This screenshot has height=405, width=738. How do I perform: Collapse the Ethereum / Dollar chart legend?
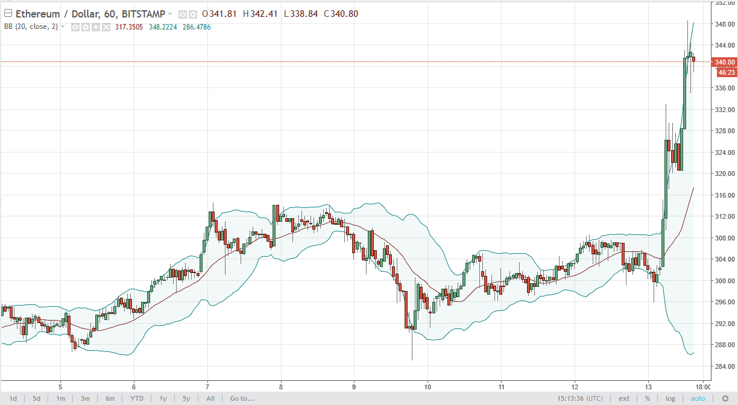(x=8, y=14)
